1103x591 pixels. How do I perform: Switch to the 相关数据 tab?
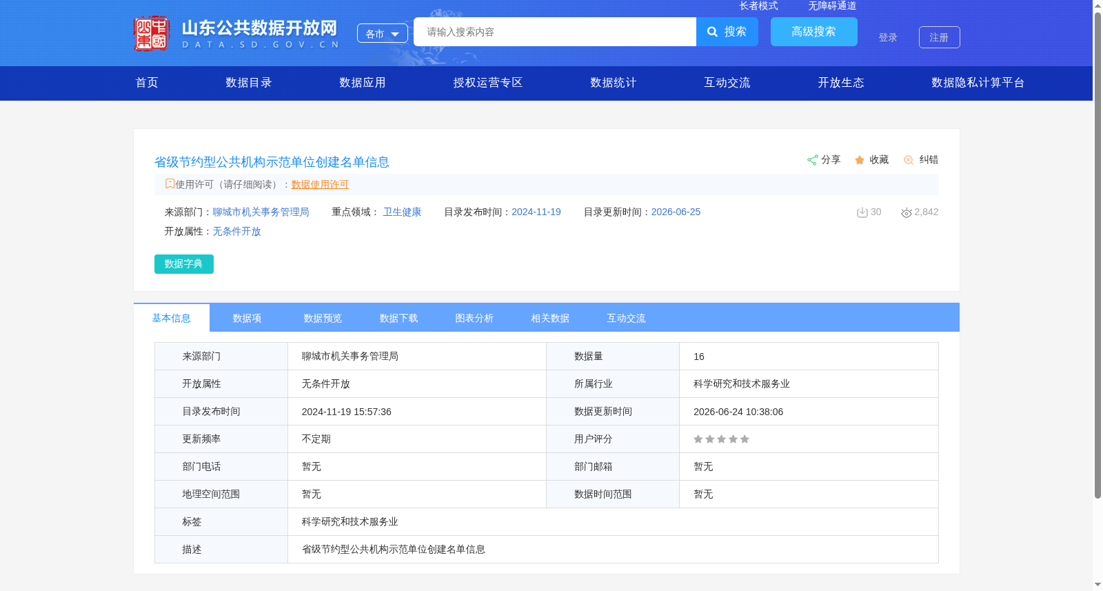[551, 318]
